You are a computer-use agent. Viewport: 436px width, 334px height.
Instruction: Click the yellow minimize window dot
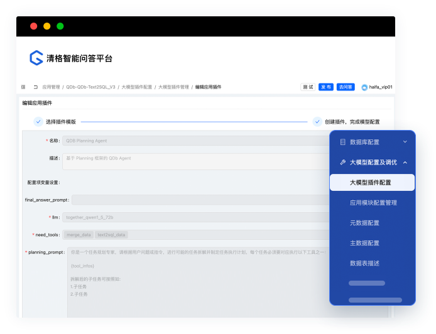(47, 26)
